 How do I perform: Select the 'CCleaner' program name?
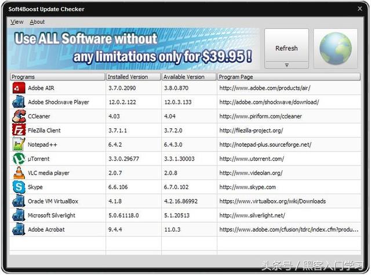[x=39, y=116]
